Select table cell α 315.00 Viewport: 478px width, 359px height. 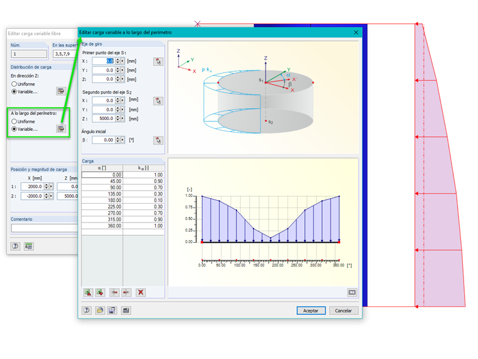tap(102, 219)
